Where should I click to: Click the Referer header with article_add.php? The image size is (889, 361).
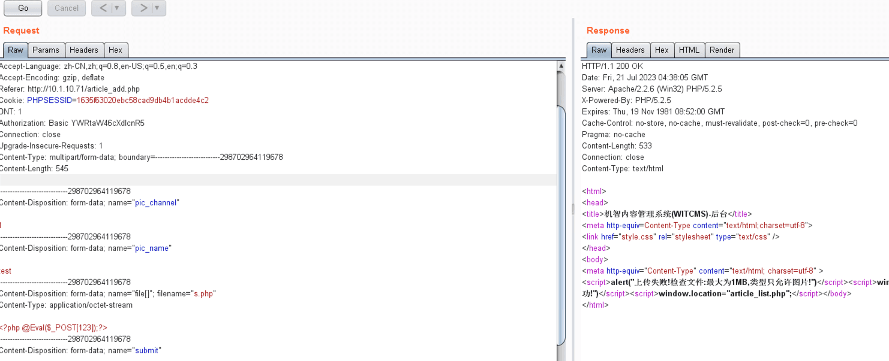pos(70,89)
